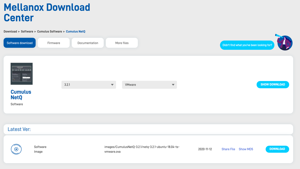300x169 pixels.
Task: Click the Share File link
Action: click(x=228, y=149)
